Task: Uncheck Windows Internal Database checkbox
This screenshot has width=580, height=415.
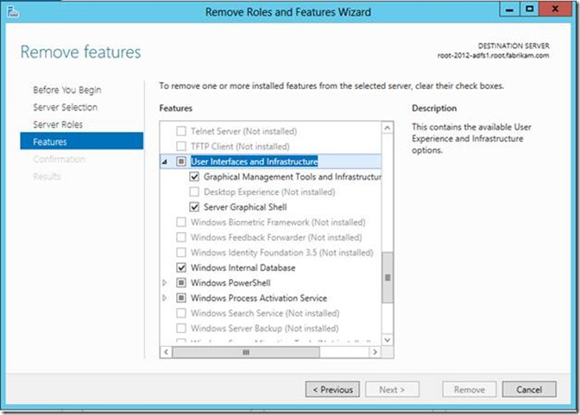Action: [x=181, y=267]
